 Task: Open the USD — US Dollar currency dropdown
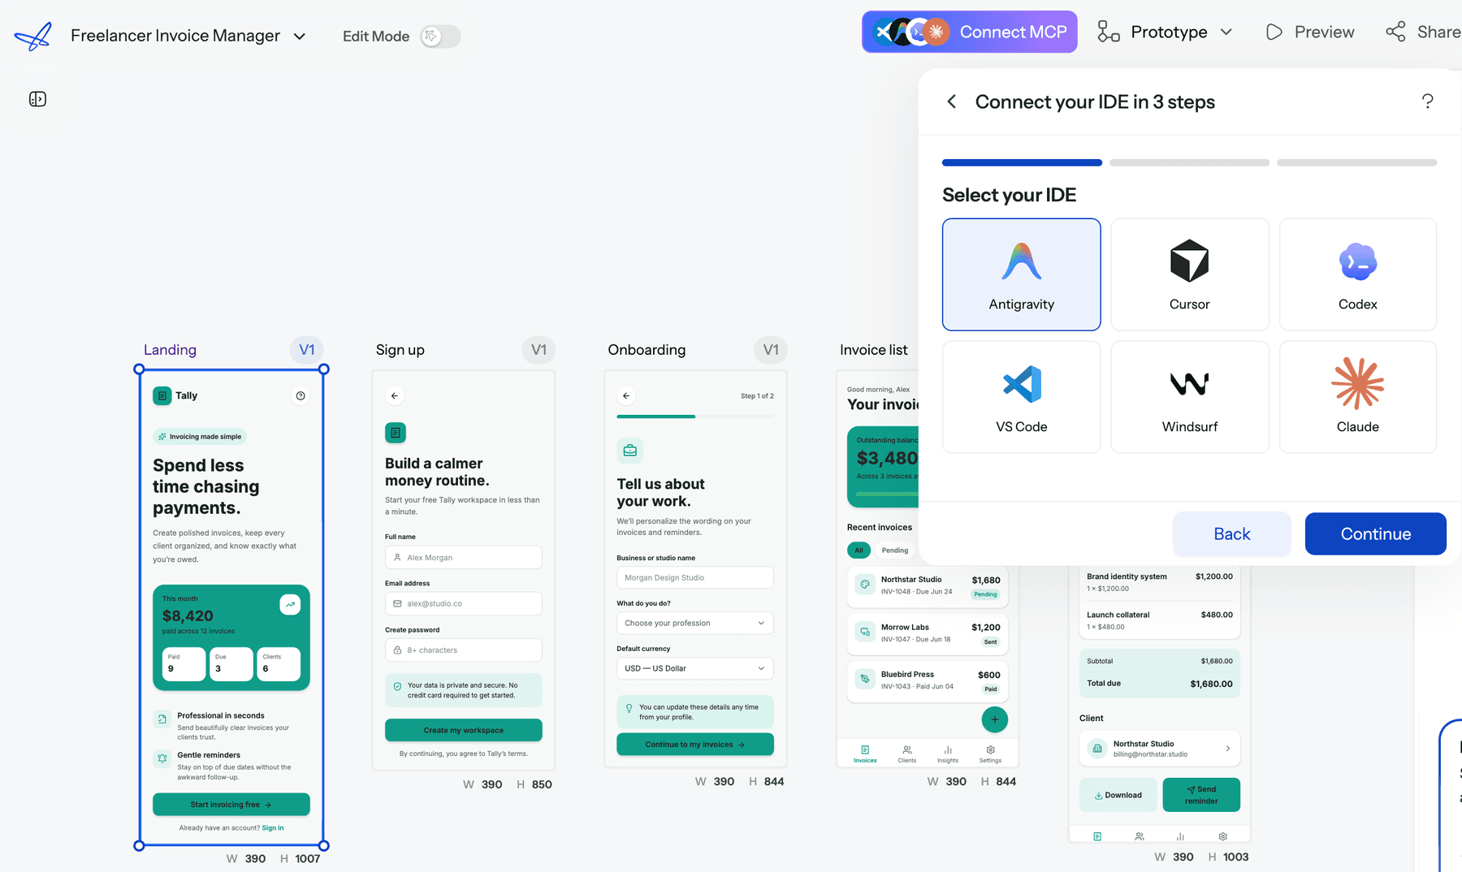(x=695, y=668)
